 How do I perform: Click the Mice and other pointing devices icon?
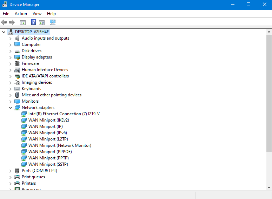pos(17,95)
